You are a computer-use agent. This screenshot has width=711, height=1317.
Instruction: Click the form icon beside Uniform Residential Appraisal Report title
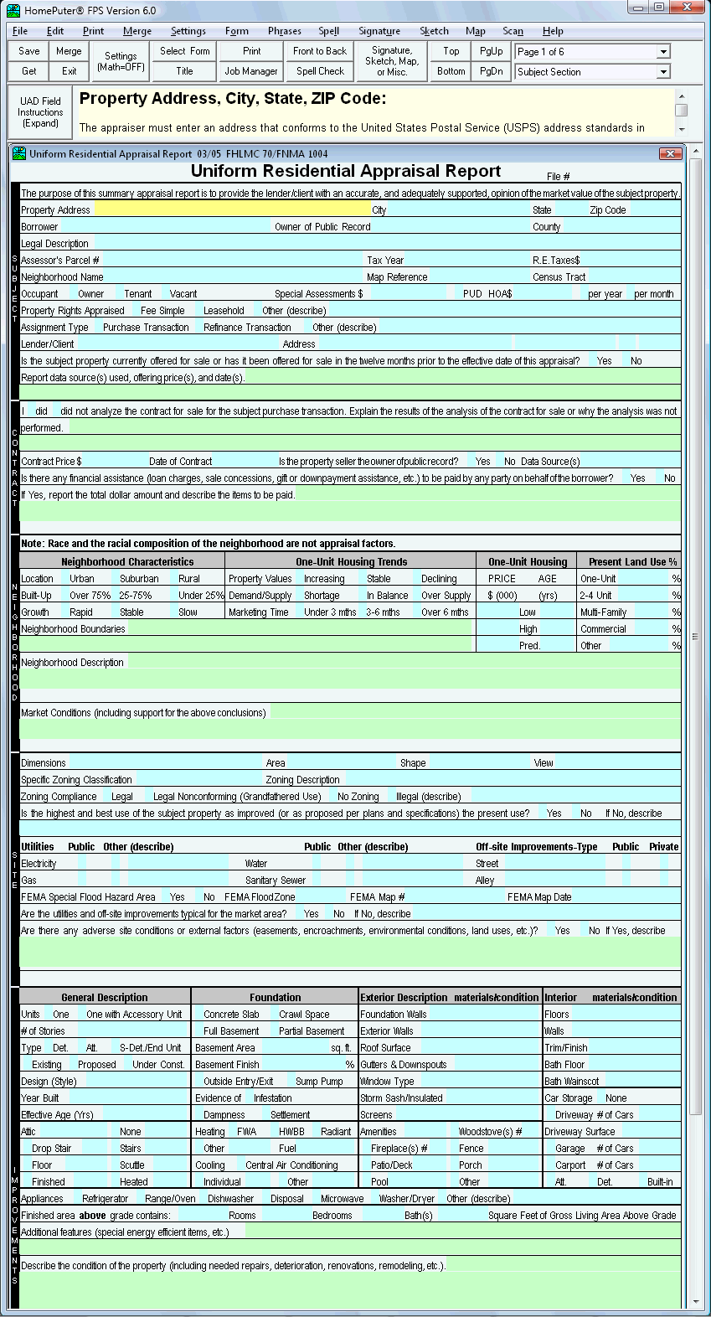19,153
